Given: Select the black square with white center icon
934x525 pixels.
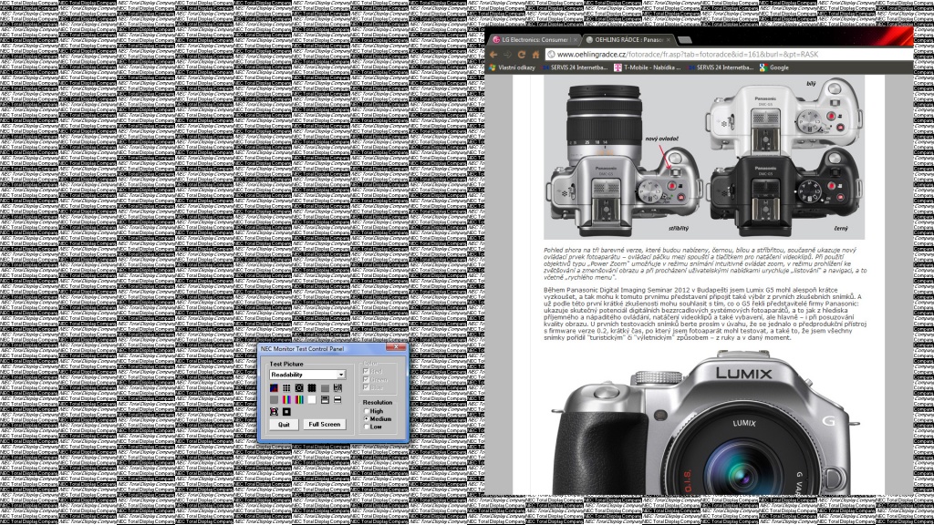Looking at the screenshot, I should click(x=286, y=411).
